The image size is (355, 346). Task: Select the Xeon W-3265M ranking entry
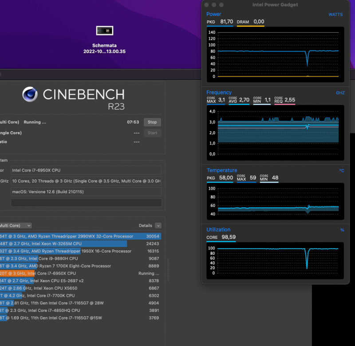point(80,244)
